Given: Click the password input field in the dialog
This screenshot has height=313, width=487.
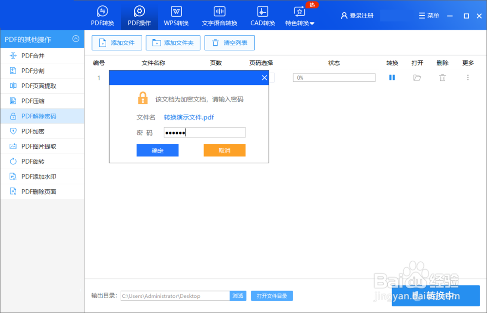Looking at the screenshot, I should (x=205, y=132).
